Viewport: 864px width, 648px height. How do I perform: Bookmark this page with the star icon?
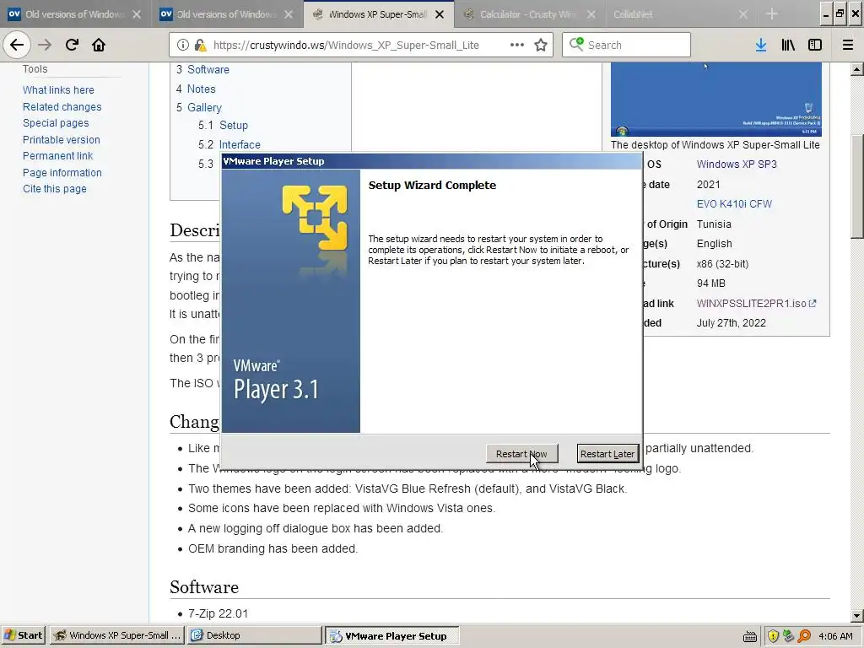click(541, 46)
